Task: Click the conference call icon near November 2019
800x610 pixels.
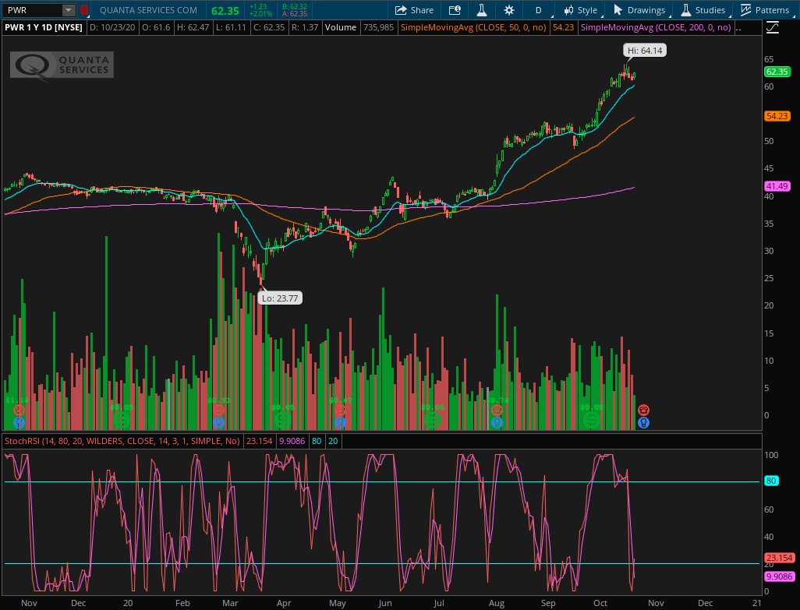Action: 19,410
